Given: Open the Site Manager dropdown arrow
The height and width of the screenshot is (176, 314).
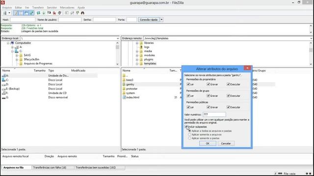Looking at the screenshot, I should coord(9,13).
